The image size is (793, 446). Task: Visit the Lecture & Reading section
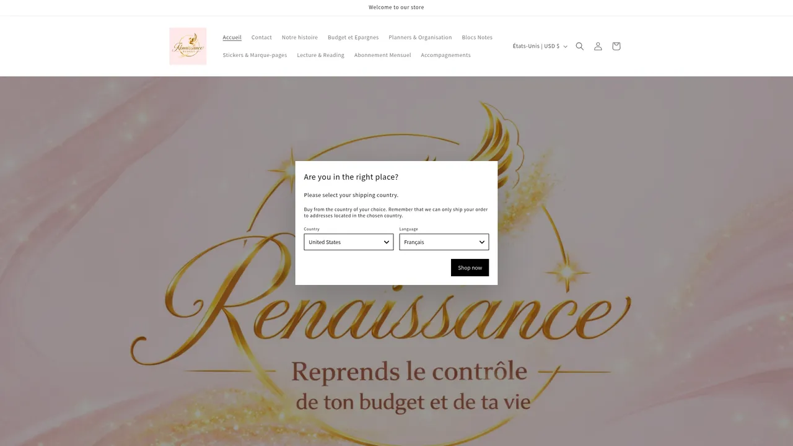320,55
